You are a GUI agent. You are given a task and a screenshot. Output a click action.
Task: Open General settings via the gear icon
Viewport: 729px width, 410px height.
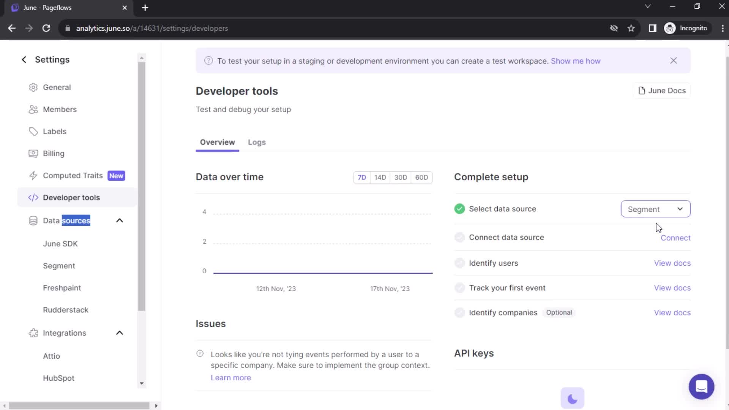coord(33,87)
